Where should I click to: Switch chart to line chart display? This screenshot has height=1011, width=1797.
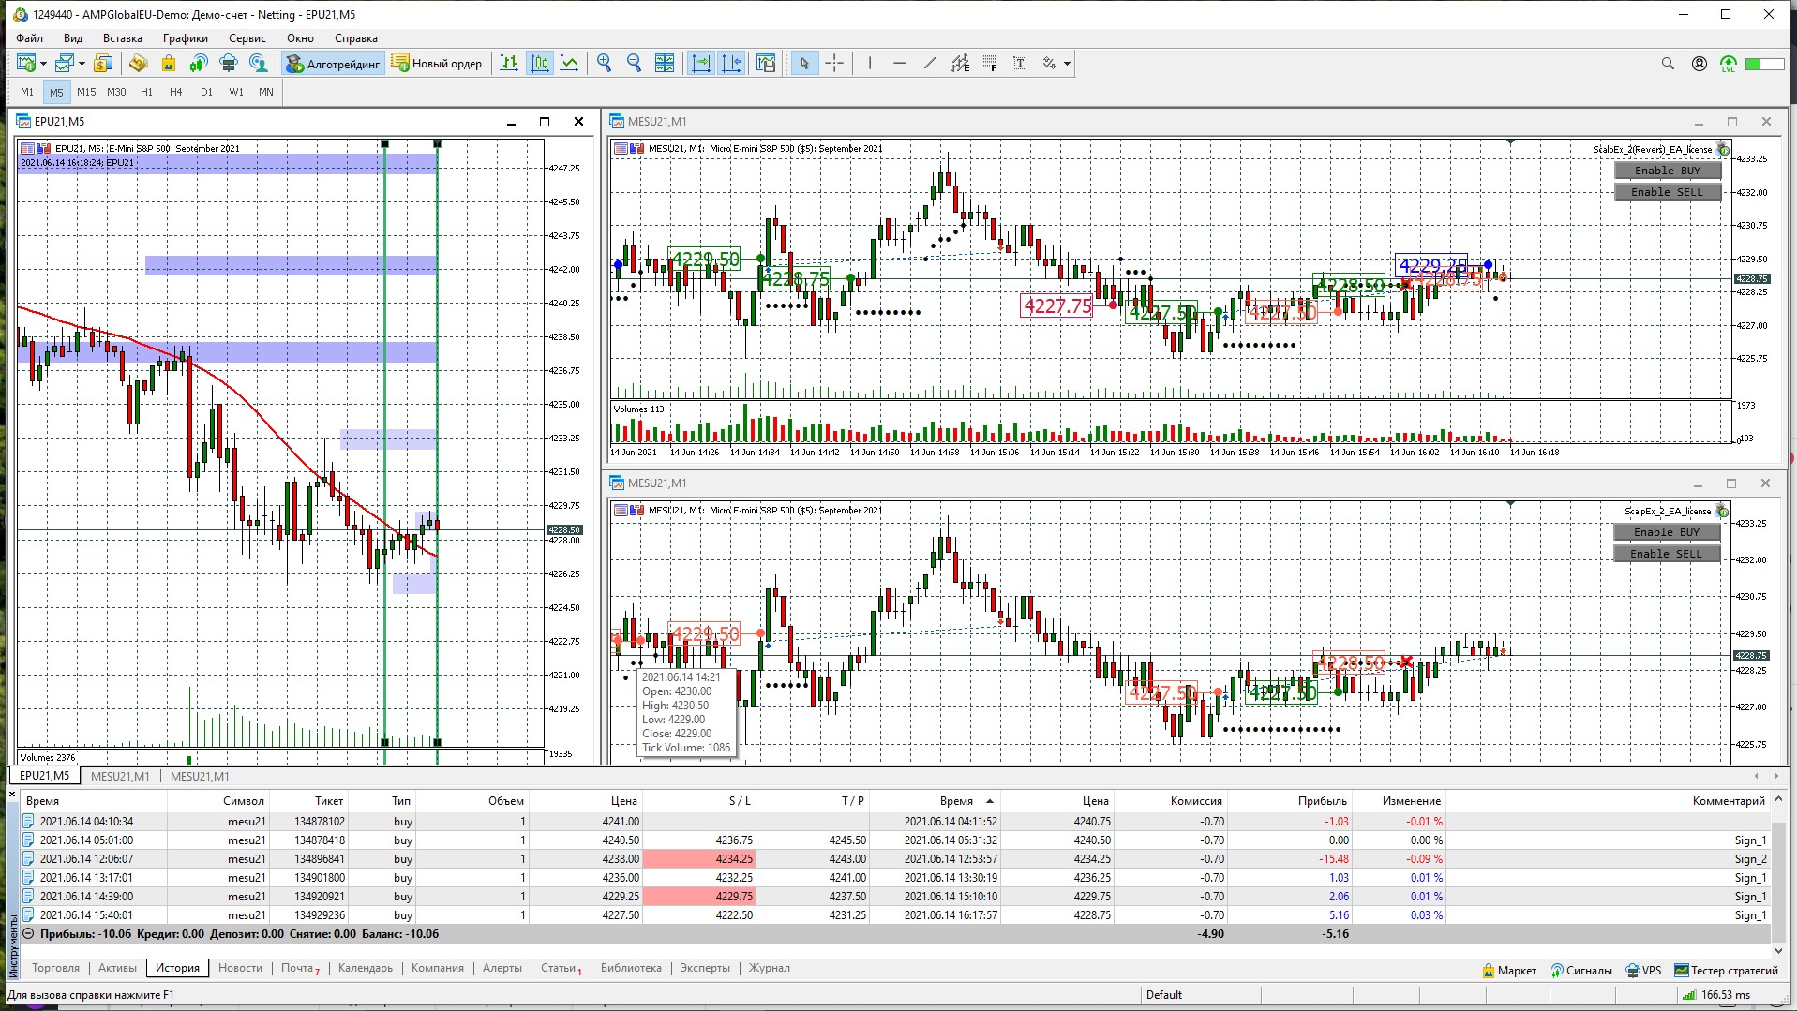pyautogui.click(x=569, y=64)
